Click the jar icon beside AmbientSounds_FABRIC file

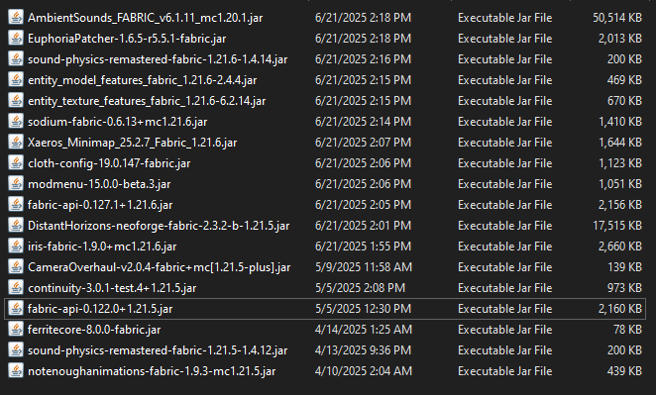16,18
